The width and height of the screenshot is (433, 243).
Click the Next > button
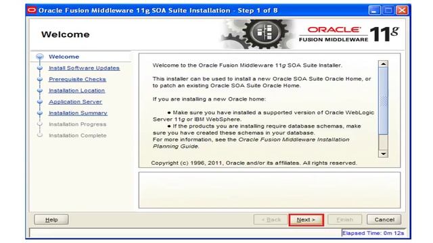point(306,220)
